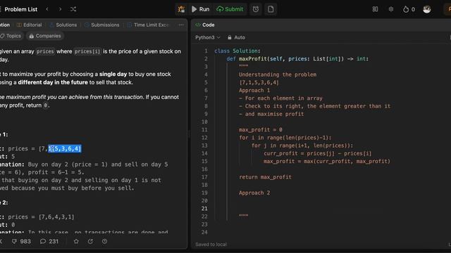Go to previous problem arrow
451x253 pixels.
pyautogui.click(x=47, y=9)
